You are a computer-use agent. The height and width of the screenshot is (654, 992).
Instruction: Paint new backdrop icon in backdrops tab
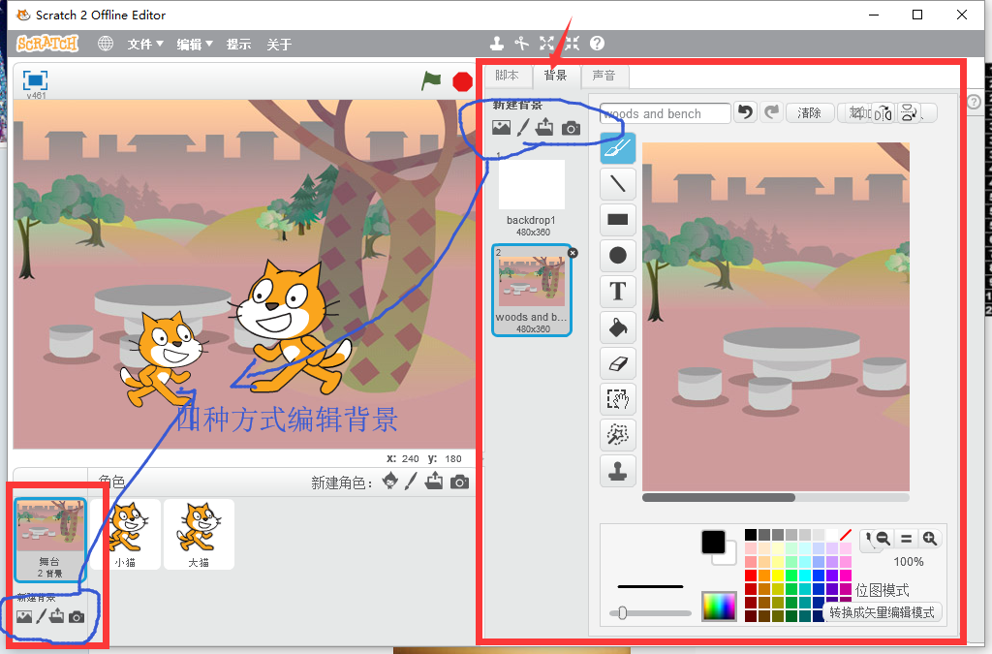(x=522, y=128)
